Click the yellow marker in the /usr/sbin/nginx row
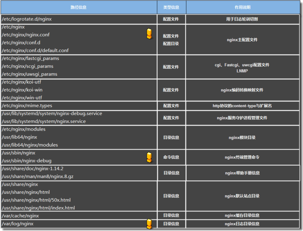 coord(149,157)
